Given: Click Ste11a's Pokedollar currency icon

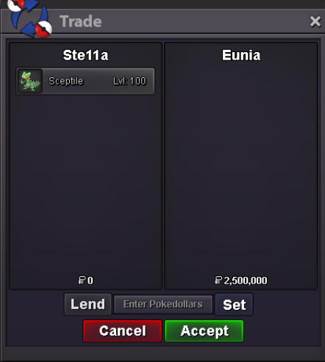Looking at the screenshot, I should tap(82, 280).
